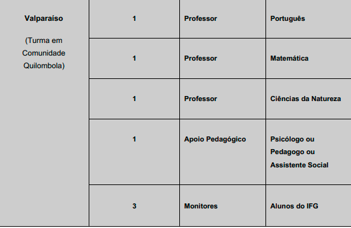Click the 'Pedagogo ou' text

(x=292, y=152)
